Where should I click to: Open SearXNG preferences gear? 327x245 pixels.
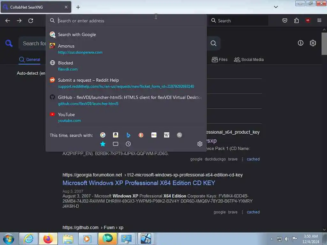[x=313, y=43]
